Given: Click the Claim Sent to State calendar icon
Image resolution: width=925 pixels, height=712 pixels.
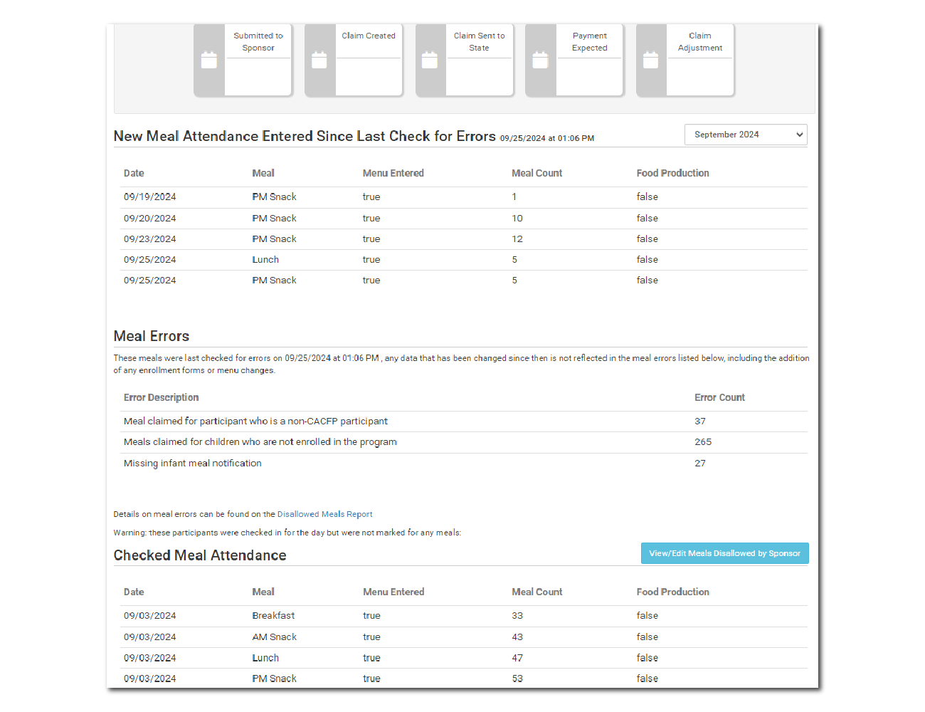Looking at the screenshot, I should [430, 61].
